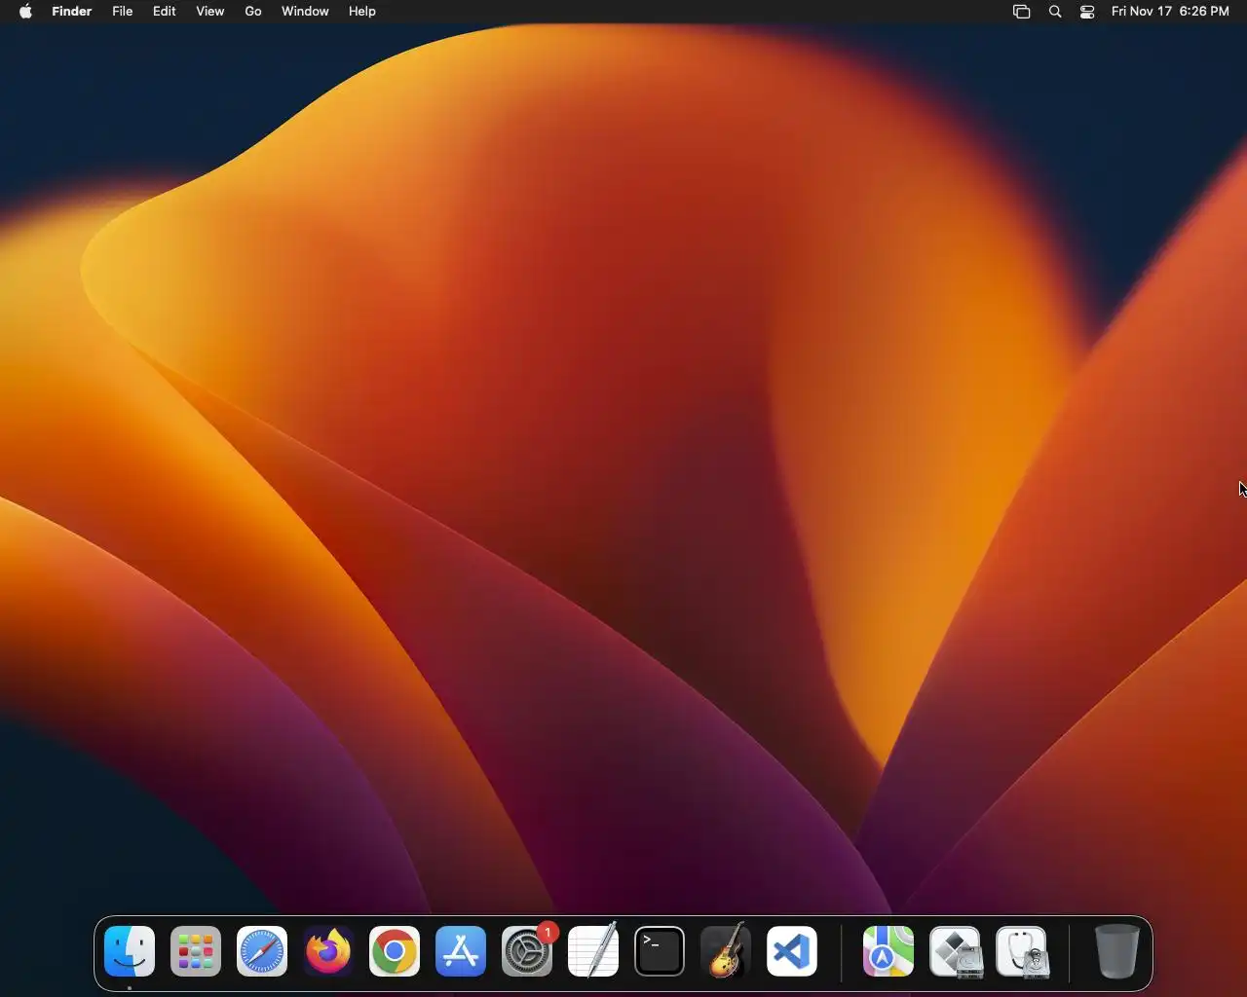Open Google Chrome from the Dock

tap(395, 951)
